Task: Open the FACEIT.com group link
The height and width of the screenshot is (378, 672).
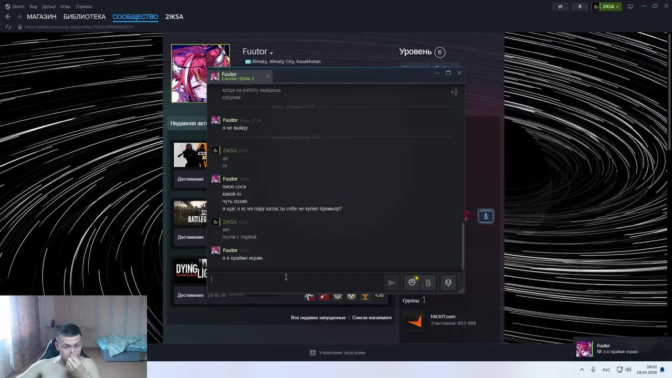Action: [443, 317]
